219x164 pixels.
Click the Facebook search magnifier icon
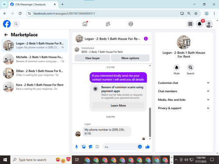click(16, 24)
